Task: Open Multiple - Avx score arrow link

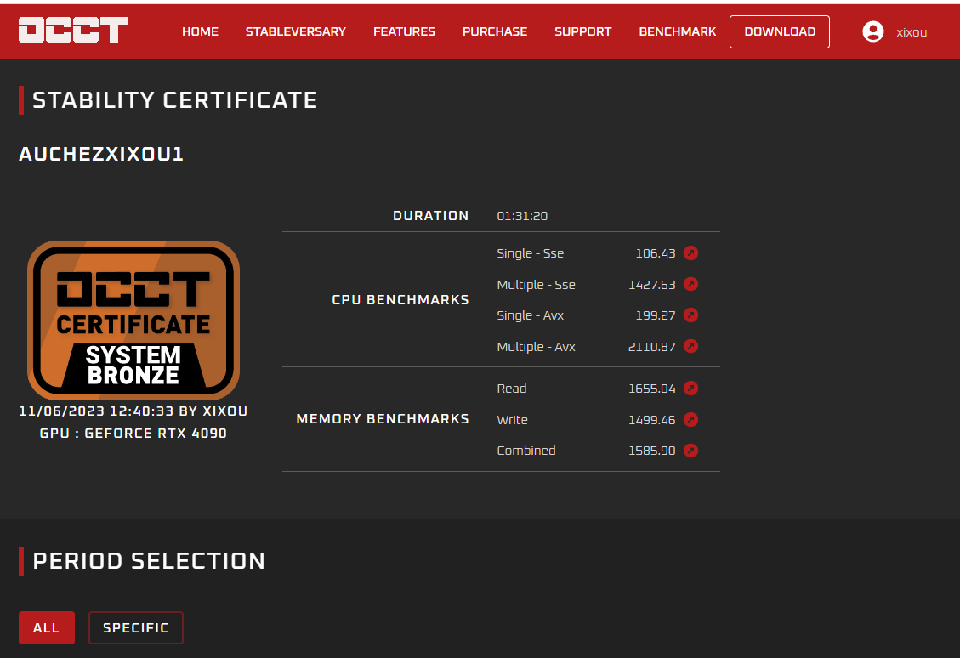Action: point(690,347)
